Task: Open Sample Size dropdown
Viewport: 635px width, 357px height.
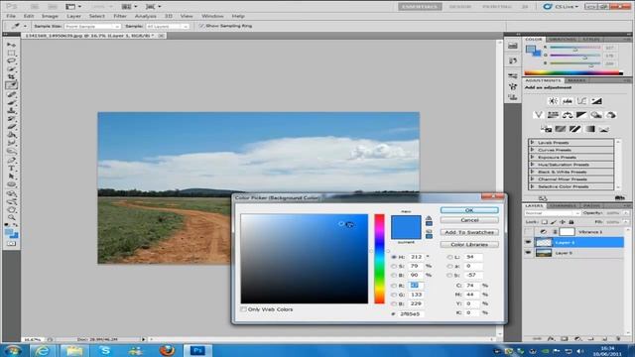Action: pyautogui.click(x=92, y=27)
